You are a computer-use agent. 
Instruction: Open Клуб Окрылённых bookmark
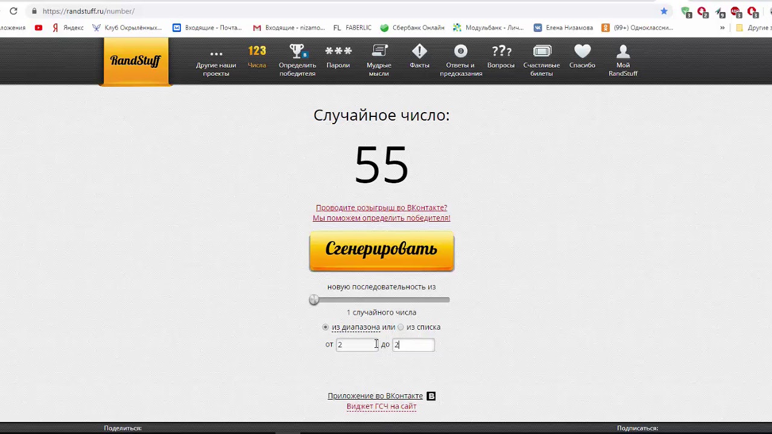(x=127, y=28)
